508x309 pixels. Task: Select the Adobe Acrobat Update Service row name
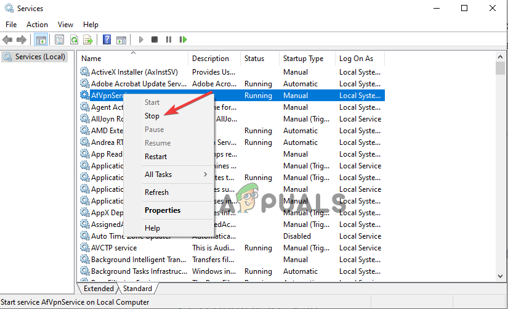click(139, 84)
